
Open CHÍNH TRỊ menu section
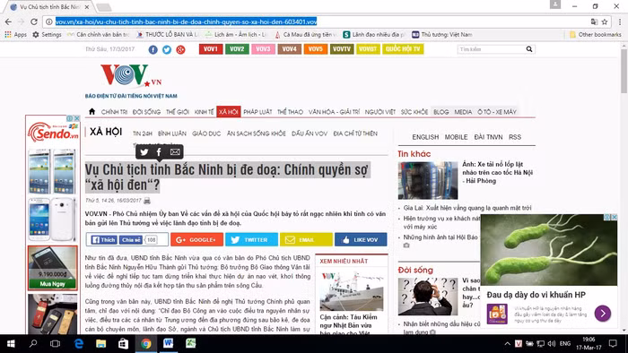pyautogui.click(x=114, y=112)
